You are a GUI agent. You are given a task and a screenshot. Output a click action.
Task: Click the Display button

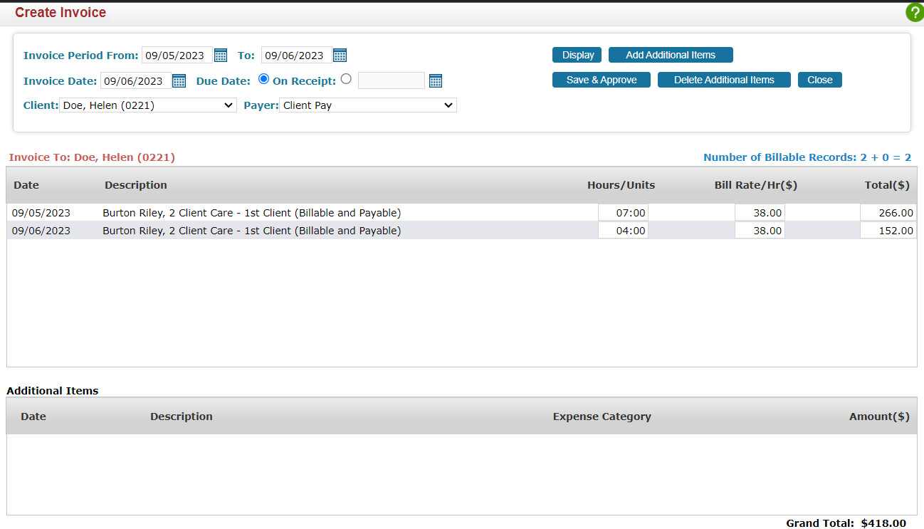[577, 55]
